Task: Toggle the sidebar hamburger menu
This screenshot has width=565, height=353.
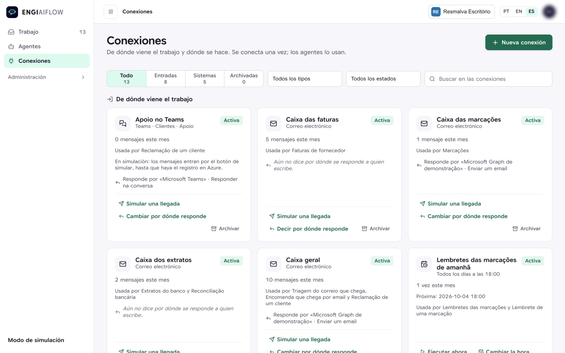Action: (x=111, y=12)
